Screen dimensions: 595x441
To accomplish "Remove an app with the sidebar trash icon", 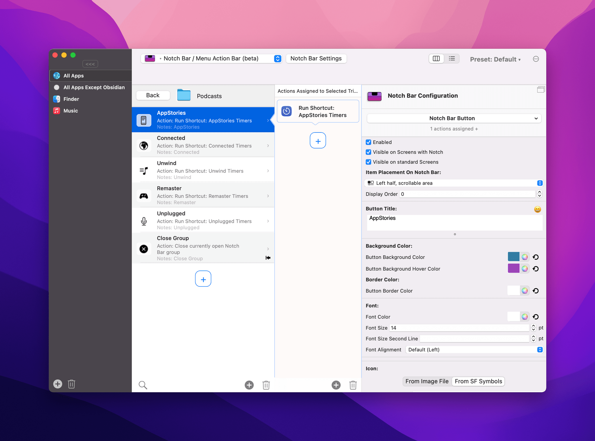I will coord(71,384).
